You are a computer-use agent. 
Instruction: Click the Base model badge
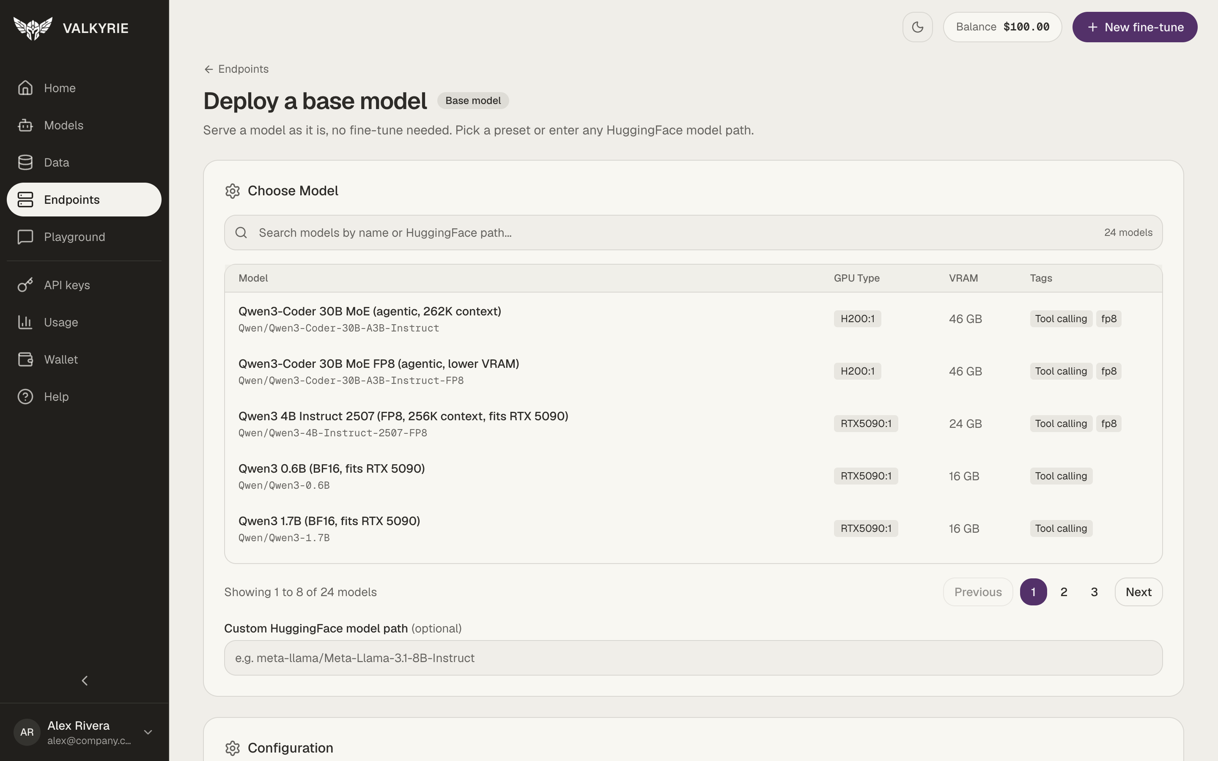pyautogui.click(x=472, y=101)
